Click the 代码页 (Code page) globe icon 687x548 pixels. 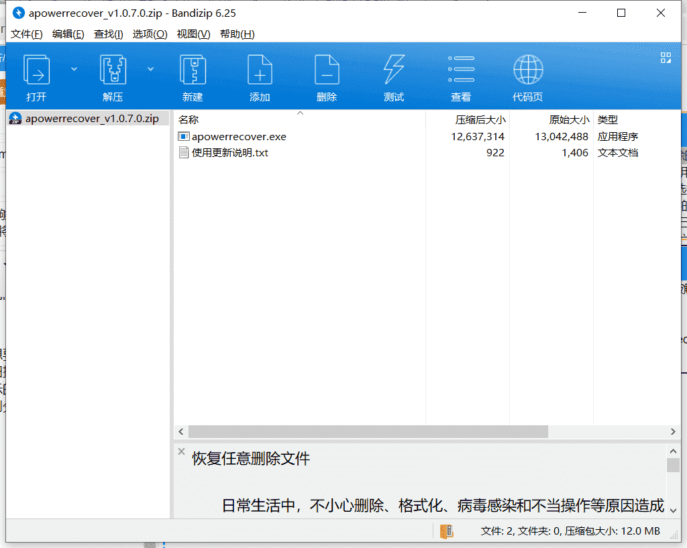528,69
